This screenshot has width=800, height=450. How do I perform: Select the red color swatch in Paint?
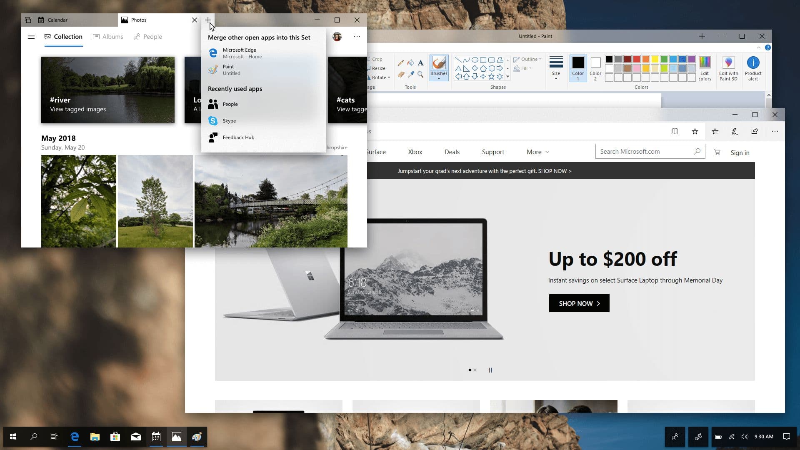636,59
